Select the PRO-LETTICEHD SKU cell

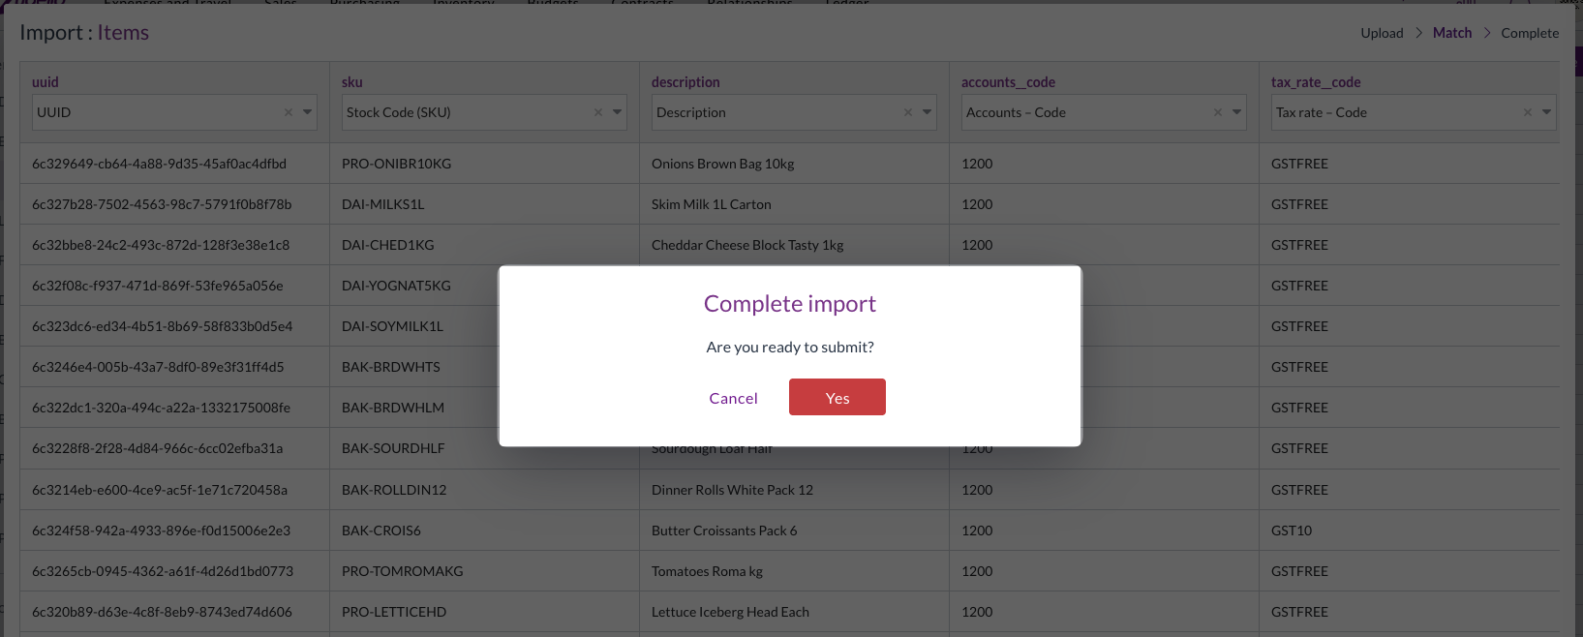[x=394, y=612]
